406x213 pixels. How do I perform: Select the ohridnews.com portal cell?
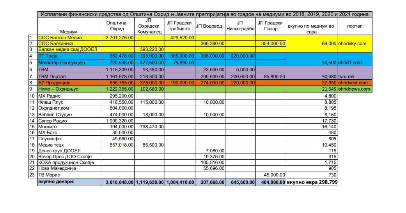point(355,89)
